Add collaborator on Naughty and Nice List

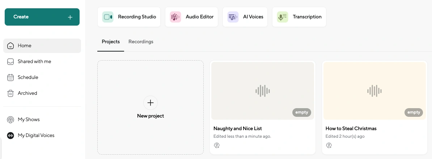(x=217, y=145)
